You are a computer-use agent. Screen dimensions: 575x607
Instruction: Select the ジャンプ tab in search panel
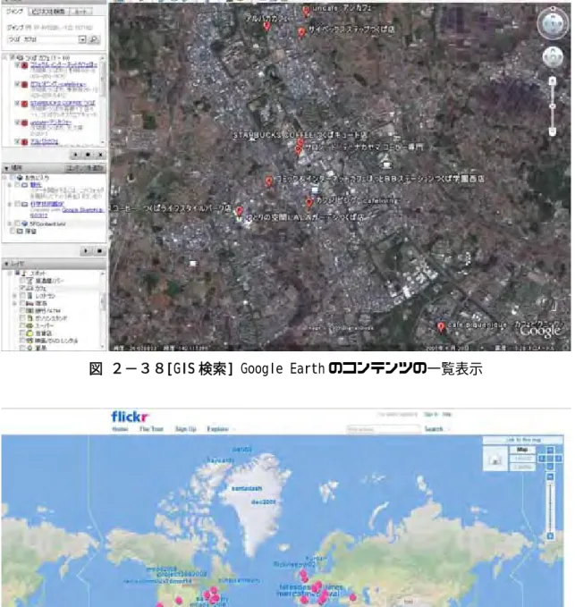click(x=14, y=12)
